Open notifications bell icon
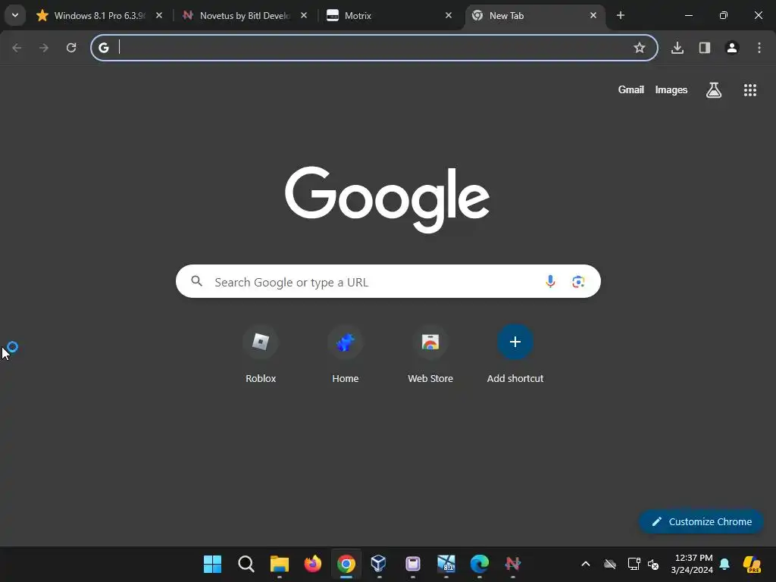The height and width of the screenshot is (582, 776). 724,564
